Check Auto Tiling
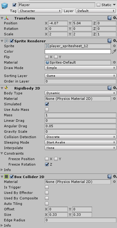Image resolution: width=117 pixels, height=228 pixels. click(x=47, y=204)
